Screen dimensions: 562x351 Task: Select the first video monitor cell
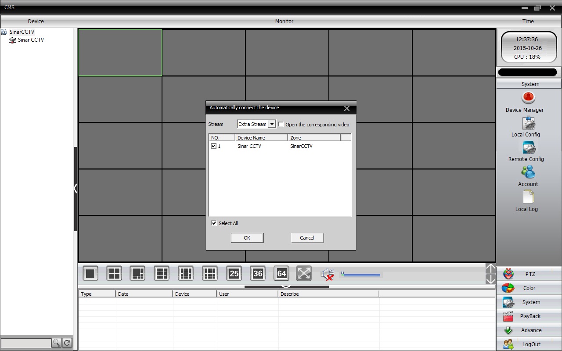click(120, 53)
